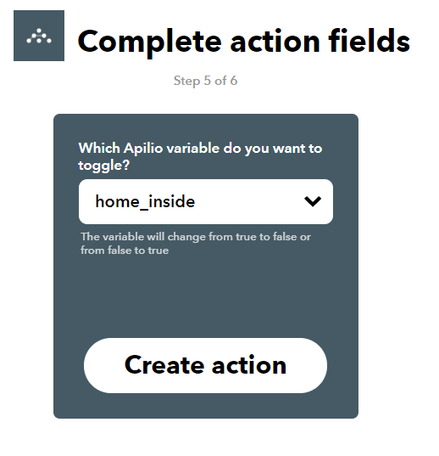The height and width of the screenshot is (456, 439).
Task: Click the word 'fields' in the title
Action: pos(369,41)
